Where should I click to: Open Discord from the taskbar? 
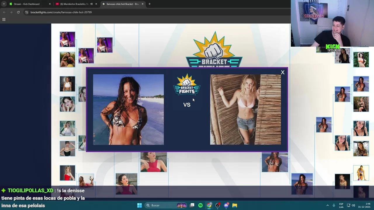pyautogui.click(x=226, y=205)
